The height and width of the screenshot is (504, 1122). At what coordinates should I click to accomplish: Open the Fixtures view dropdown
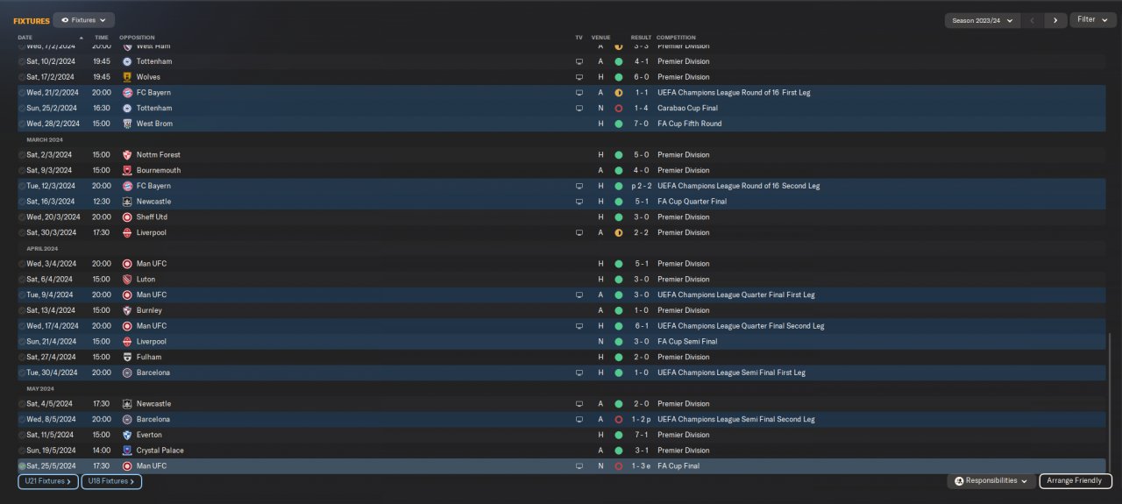click(x=83, y=20)
